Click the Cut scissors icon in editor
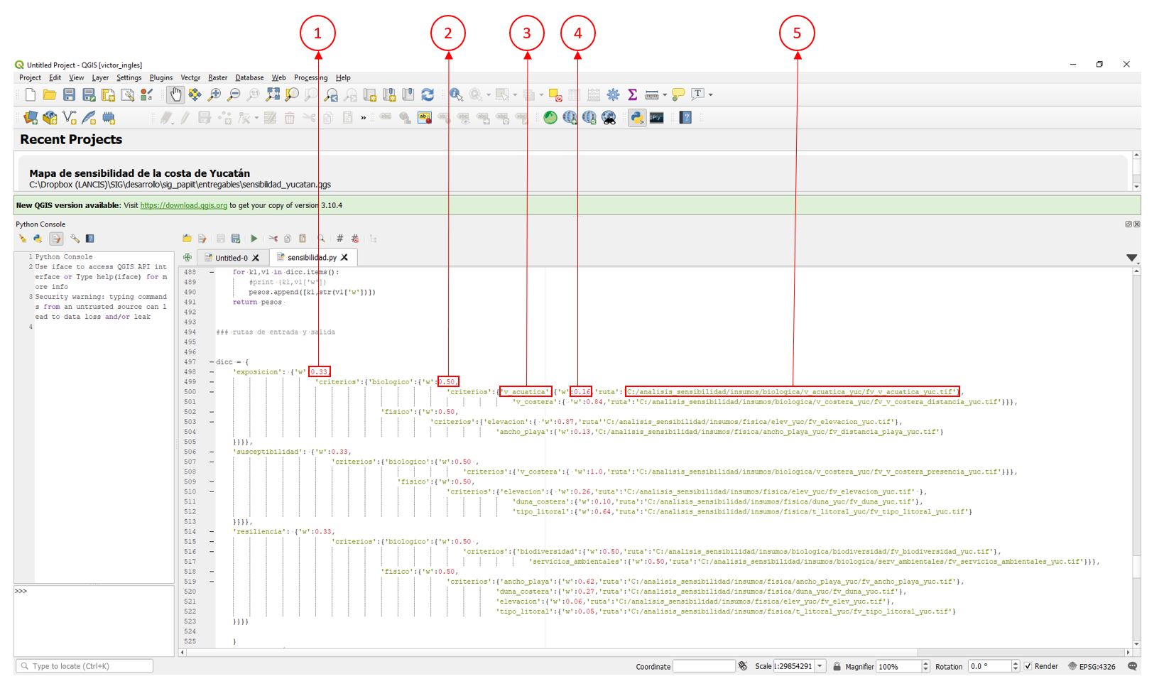The height and width of the screenshot is (691, 1164). [x=273, y=239]
